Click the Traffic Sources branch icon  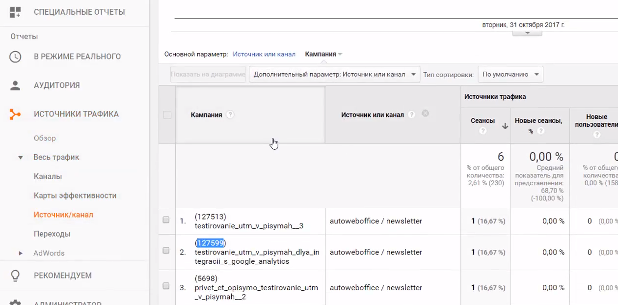(x=15, y=114)
